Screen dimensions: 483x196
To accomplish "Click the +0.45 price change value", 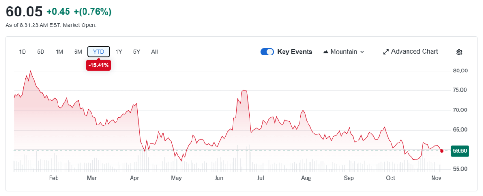I will point(58,12).
